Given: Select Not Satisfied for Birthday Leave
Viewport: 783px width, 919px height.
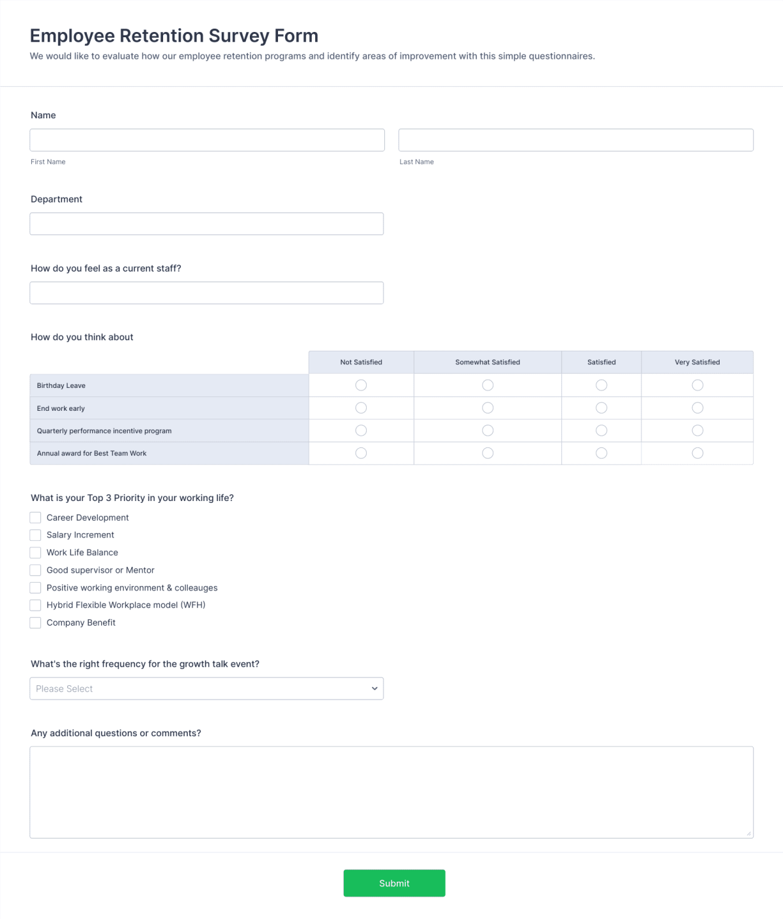Looking at the screenshot, I should click(x=361, y=385).
